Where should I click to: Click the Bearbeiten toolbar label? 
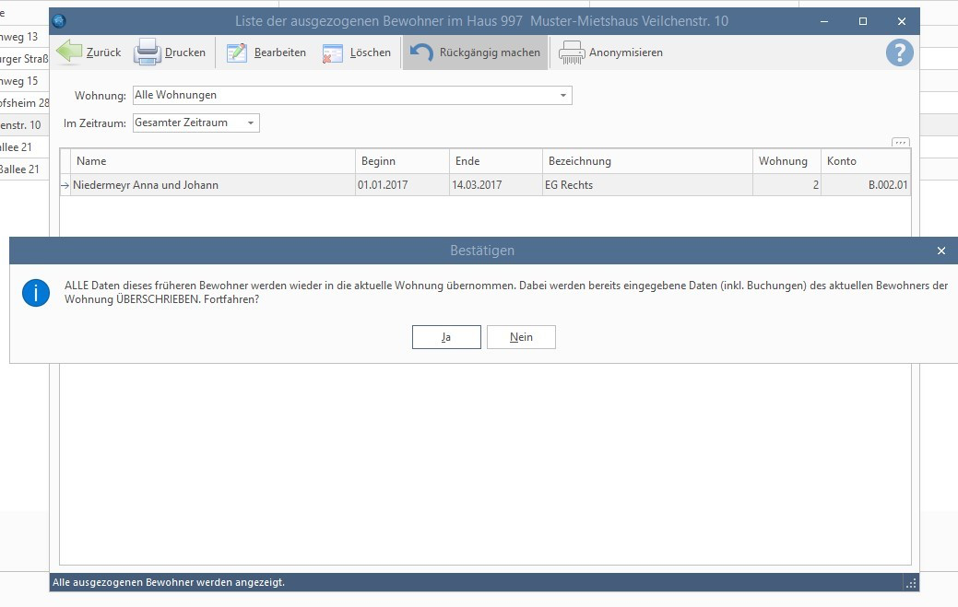coord(279,53)
